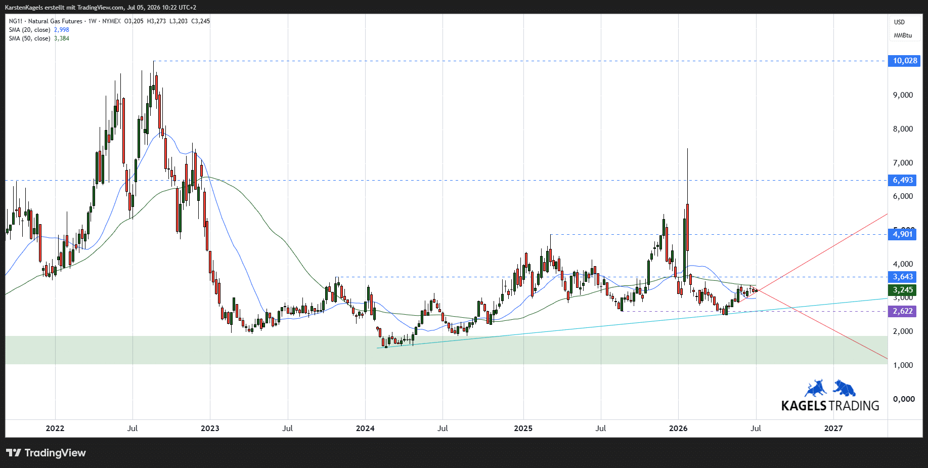Click the 9,000 price axis label
This screenshot has height=468, width=928.
[x=903, y=95]
